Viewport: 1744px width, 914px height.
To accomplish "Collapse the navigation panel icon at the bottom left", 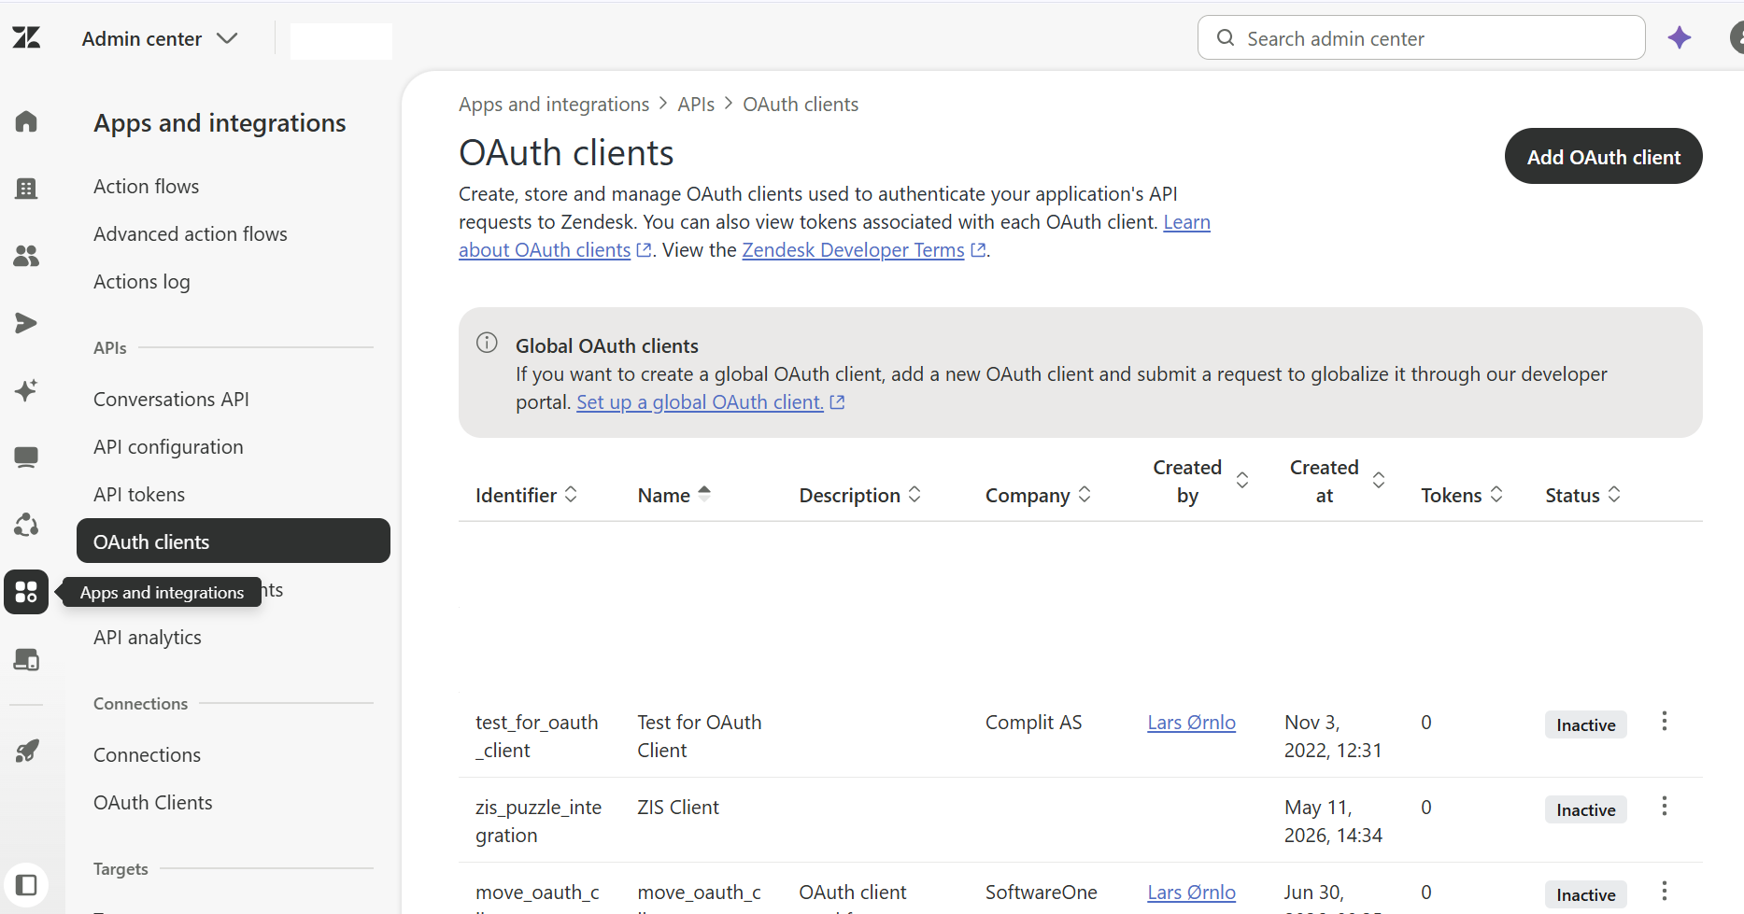I will tap(26, 884).
